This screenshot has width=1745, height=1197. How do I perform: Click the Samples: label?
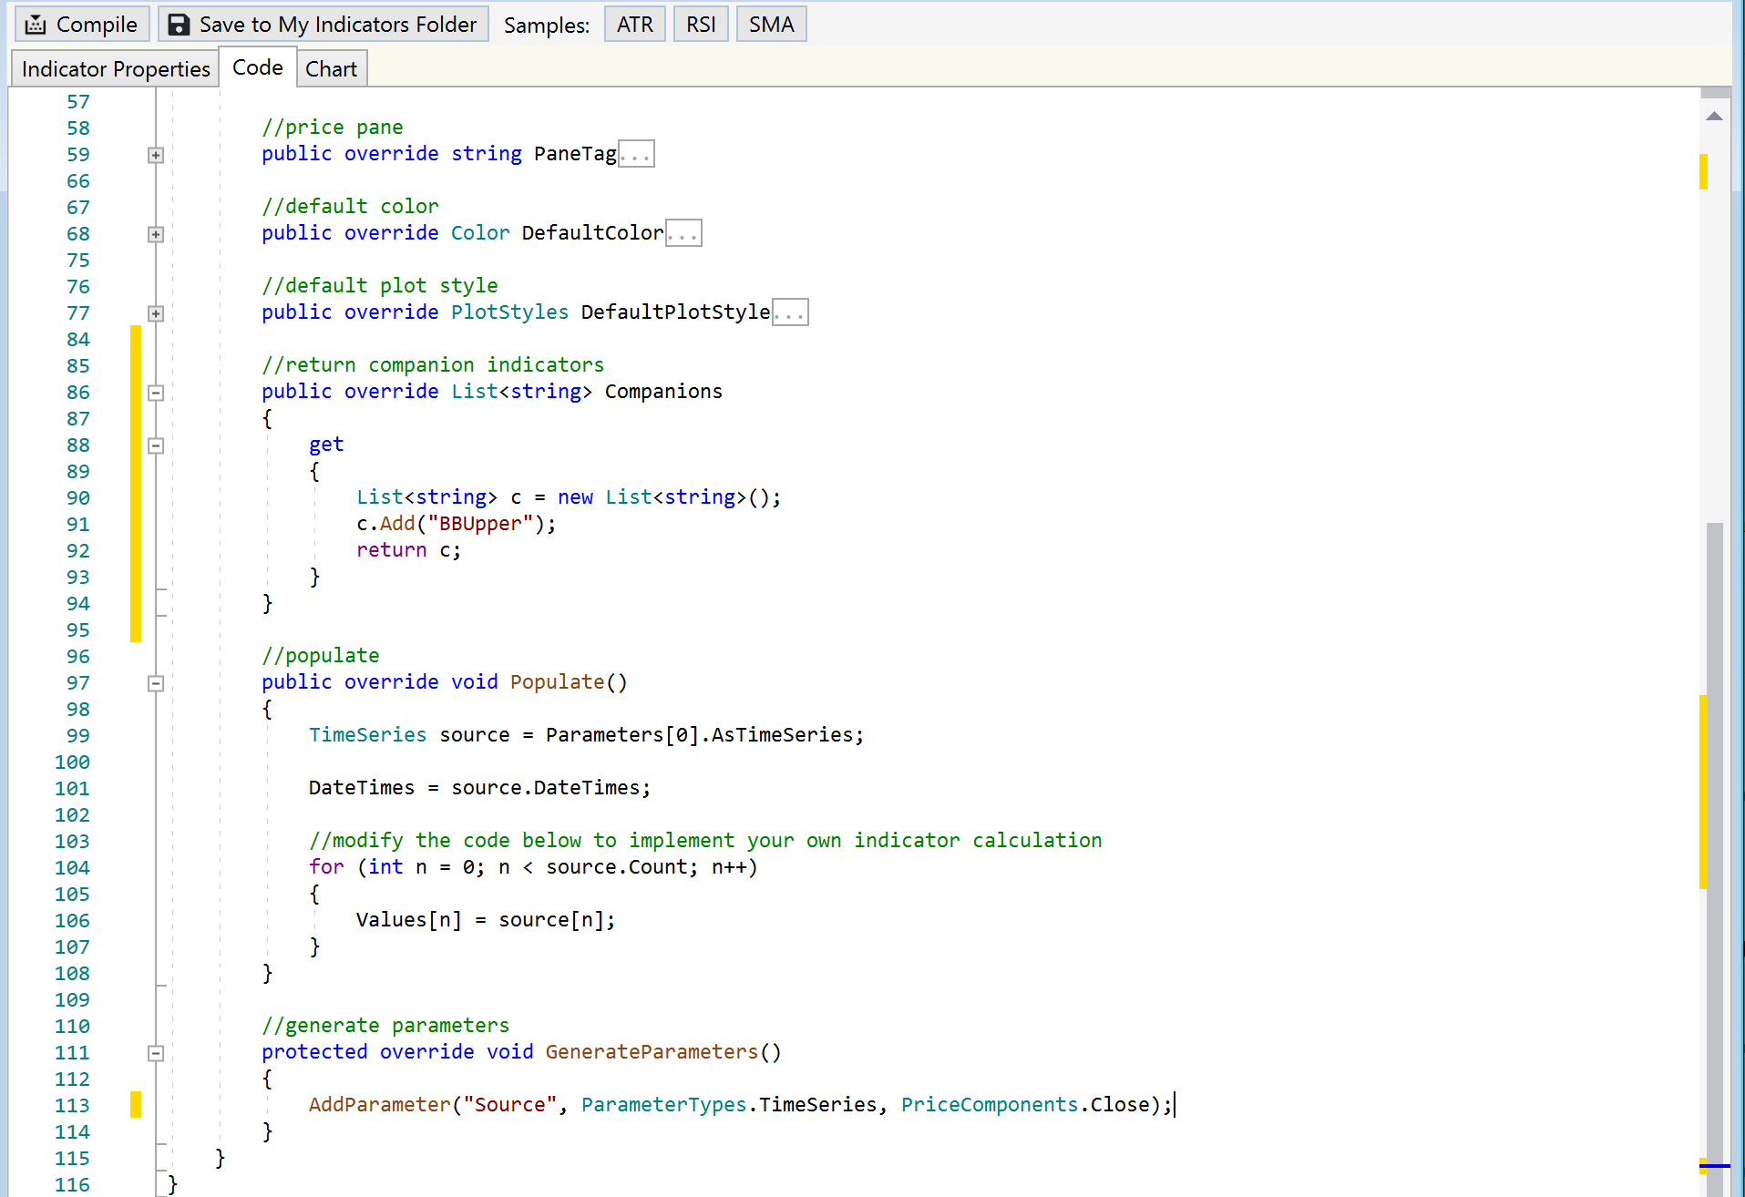(x=547, y=26)
